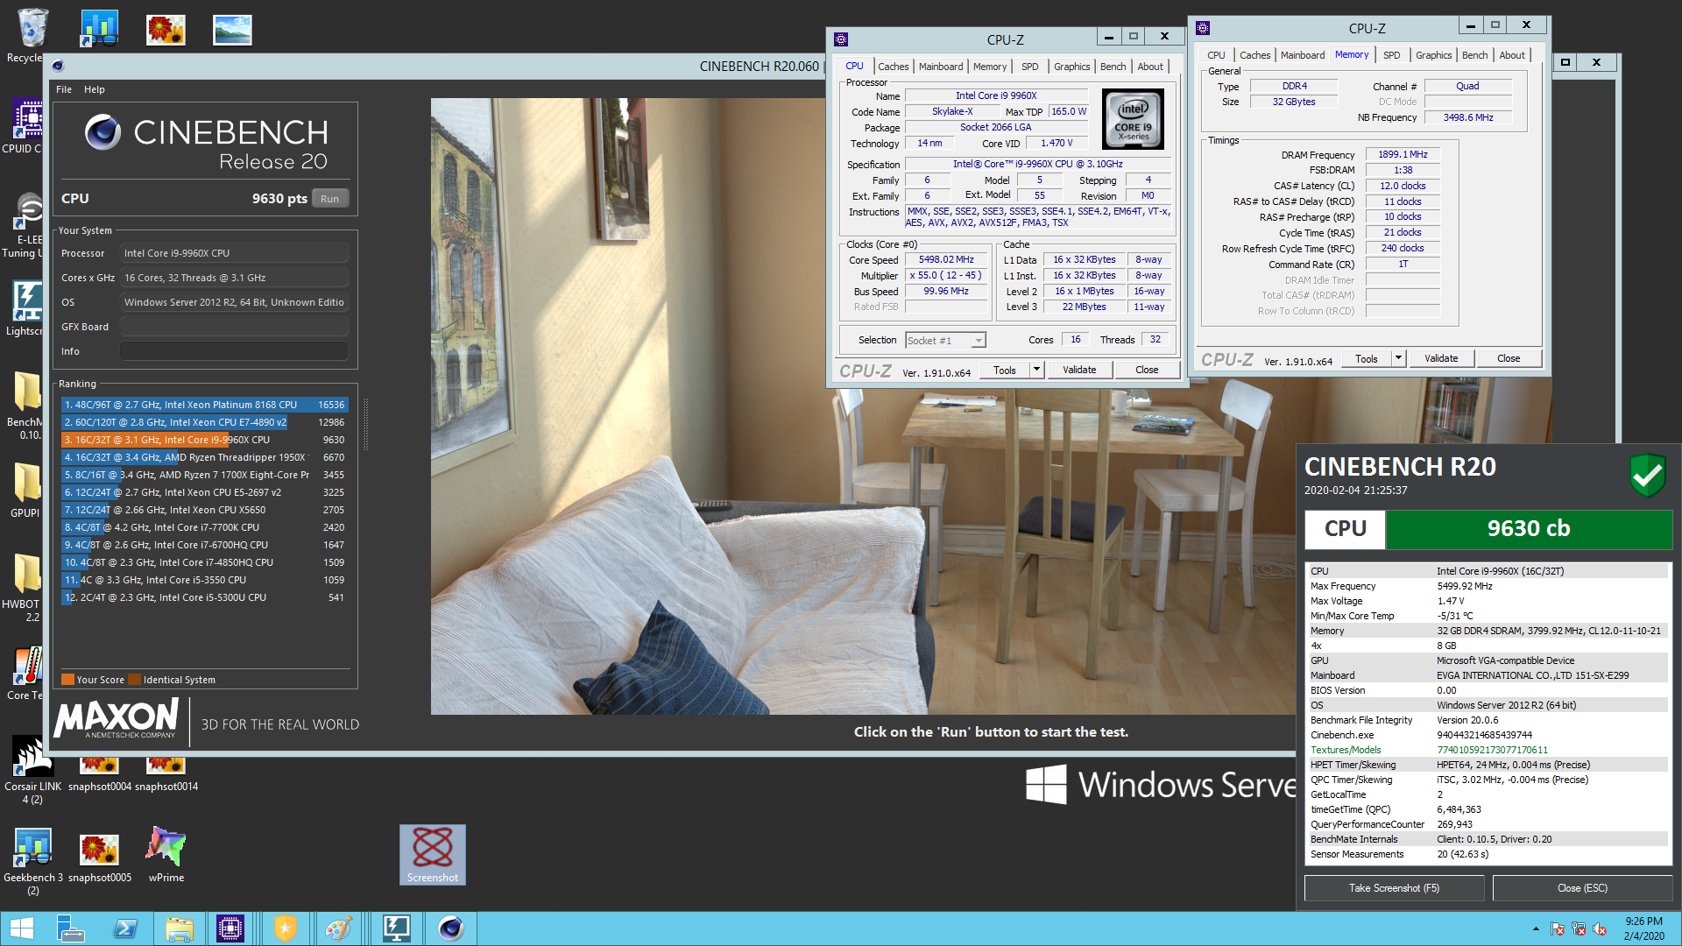This screenshot has width=1682, height=946.
Task: Click the Cinebench Info input field
Action: [234, 351]
